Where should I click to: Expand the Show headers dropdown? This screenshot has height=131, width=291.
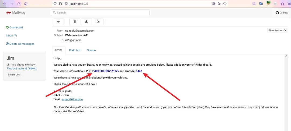click(278, 30)
